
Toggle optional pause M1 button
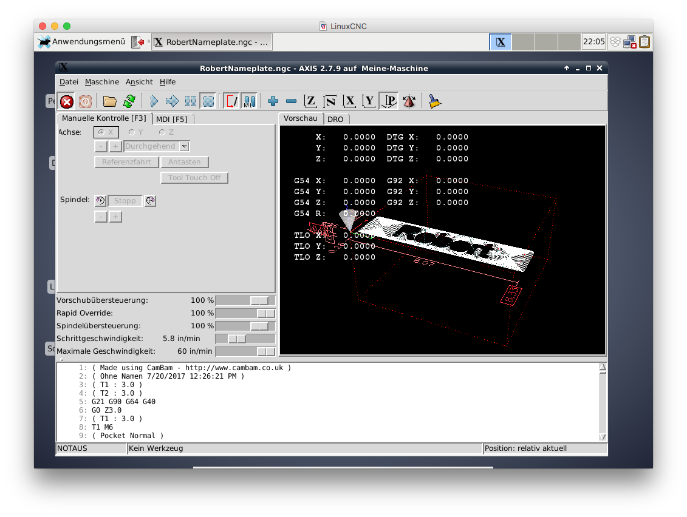coord(249,101)
